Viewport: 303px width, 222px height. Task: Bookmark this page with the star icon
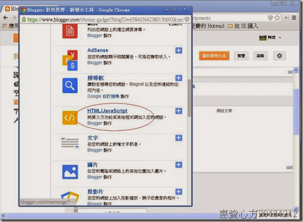[x=277, y=18]
